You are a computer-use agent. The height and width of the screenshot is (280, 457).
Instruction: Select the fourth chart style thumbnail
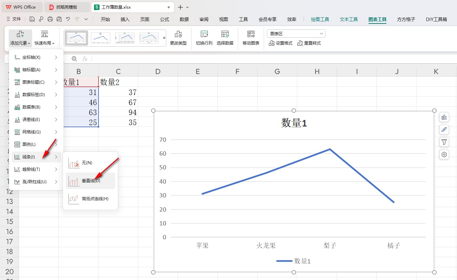(x=149, y=38)
